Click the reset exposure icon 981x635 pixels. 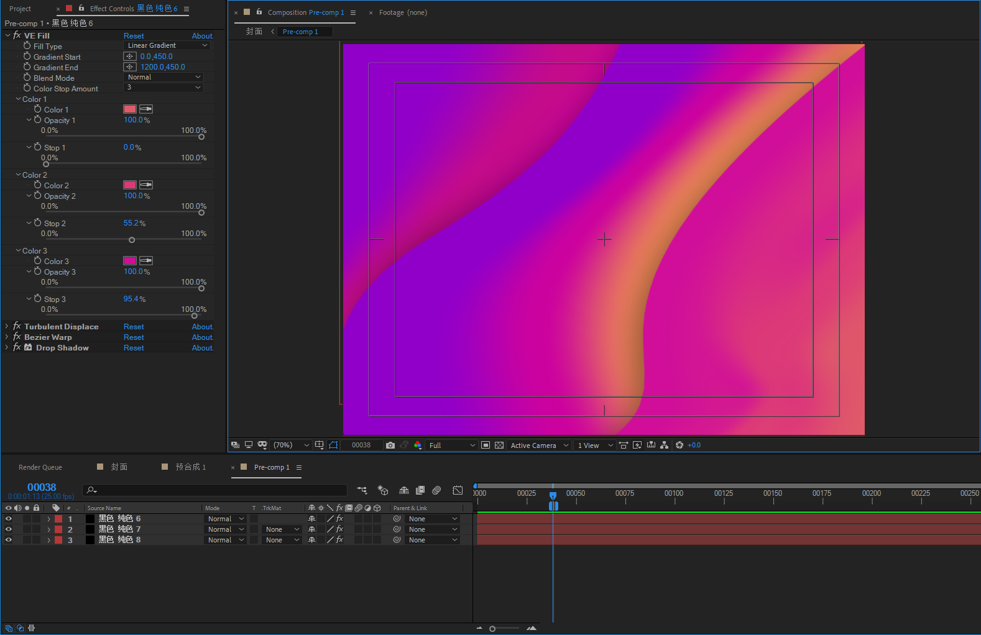pyautogui.click(x=679, y=445)
